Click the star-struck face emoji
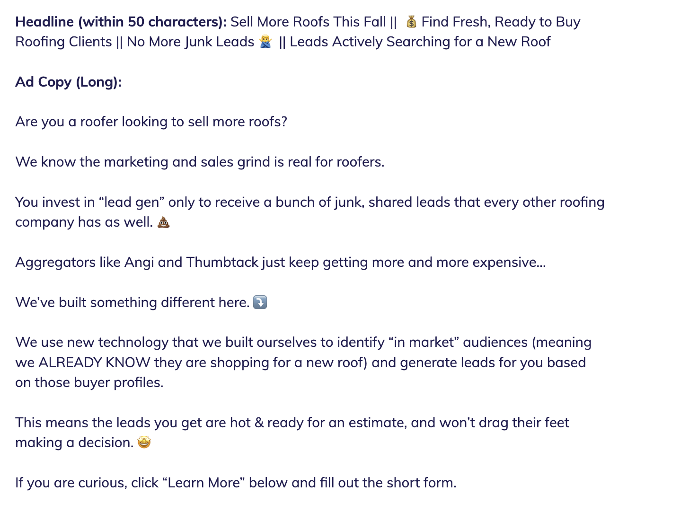 click(x=144, y=442)
